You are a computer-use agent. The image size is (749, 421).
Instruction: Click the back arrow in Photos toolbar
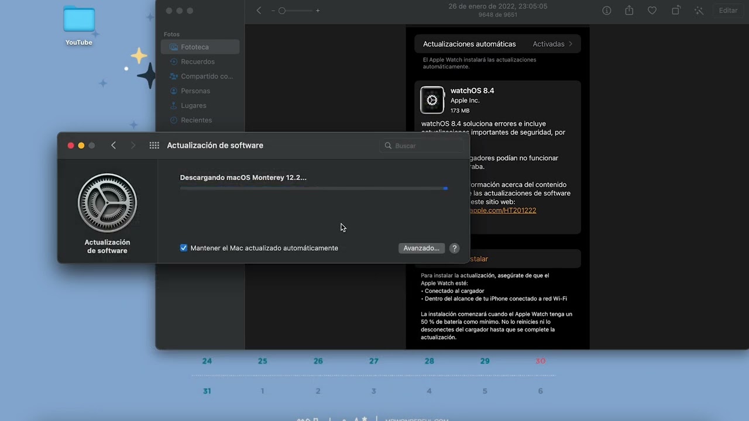tap(259, 11)
